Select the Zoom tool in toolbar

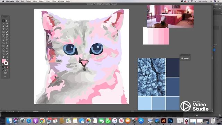[x=7, y=57]
